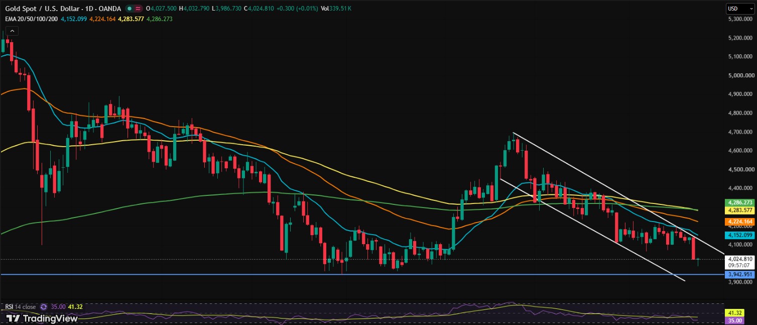757x325 pixels.
Task: Click the blue 3,942.951 horizontal line price label
Action: coord(740,274)
